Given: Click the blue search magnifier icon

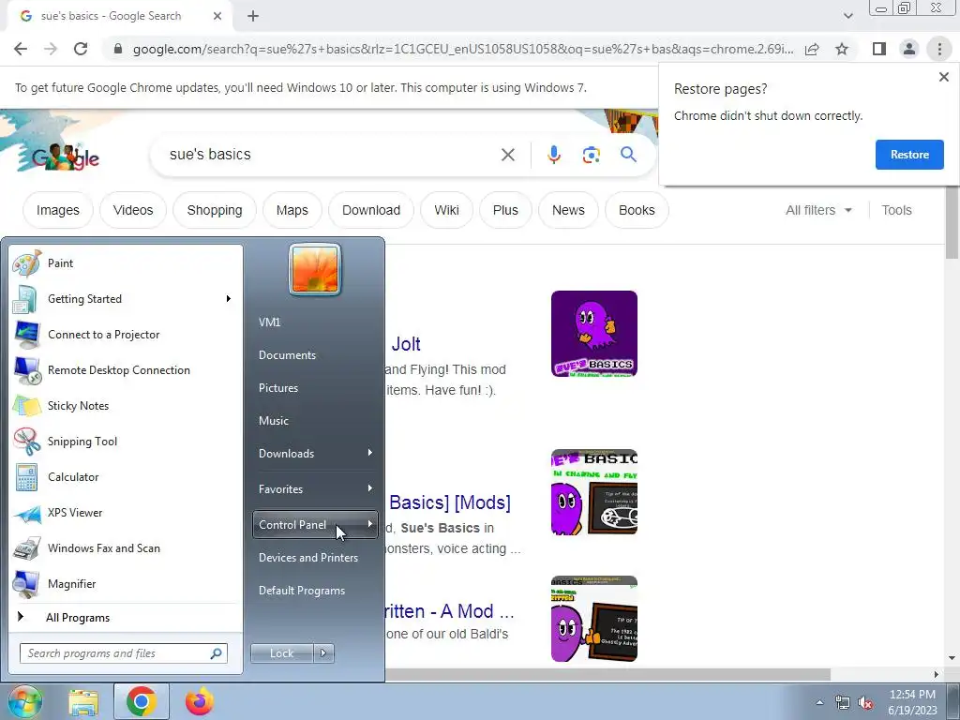Looking at the screenshot, I should click(x=628, y=155).
